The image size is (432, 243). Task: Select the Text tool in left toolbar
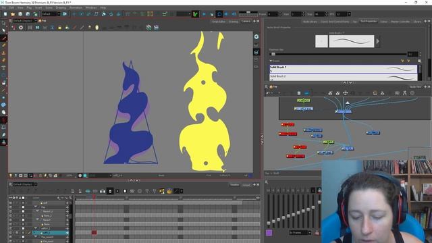(3, 67)
